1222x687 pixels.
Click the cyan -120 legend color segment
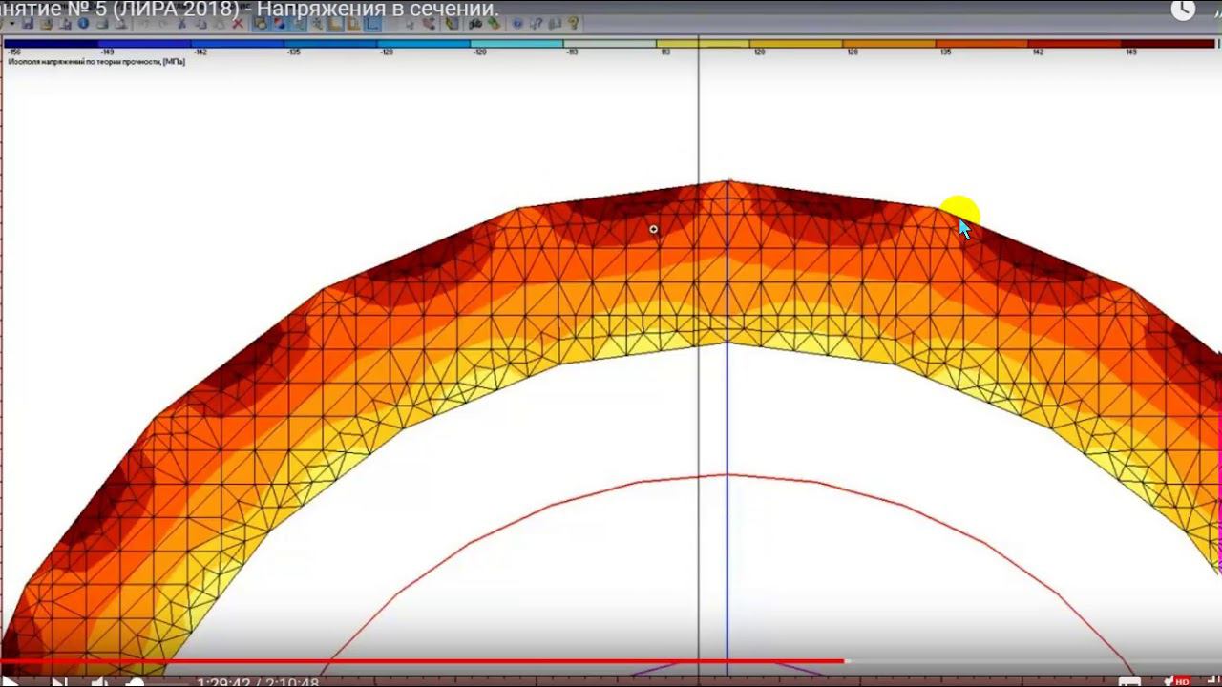pos(516,43)
